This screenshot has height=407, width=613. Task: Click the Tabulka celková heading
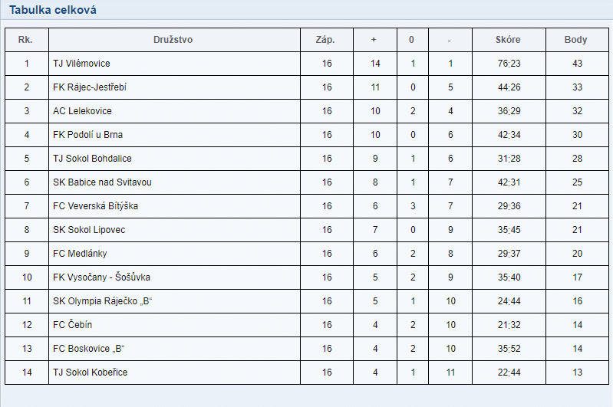coord(53,10)
